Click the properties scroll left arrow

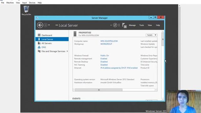[74, 90]
